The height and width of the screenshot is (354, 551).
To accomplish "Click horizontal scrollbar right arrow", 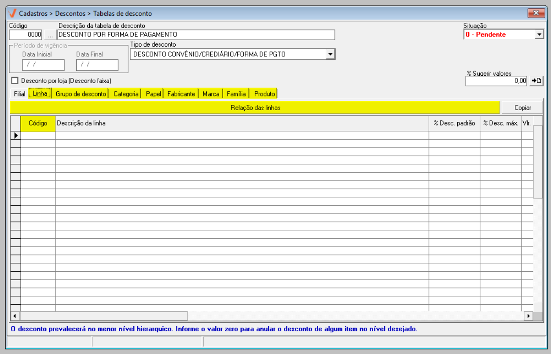I will [x=528, y=316].
